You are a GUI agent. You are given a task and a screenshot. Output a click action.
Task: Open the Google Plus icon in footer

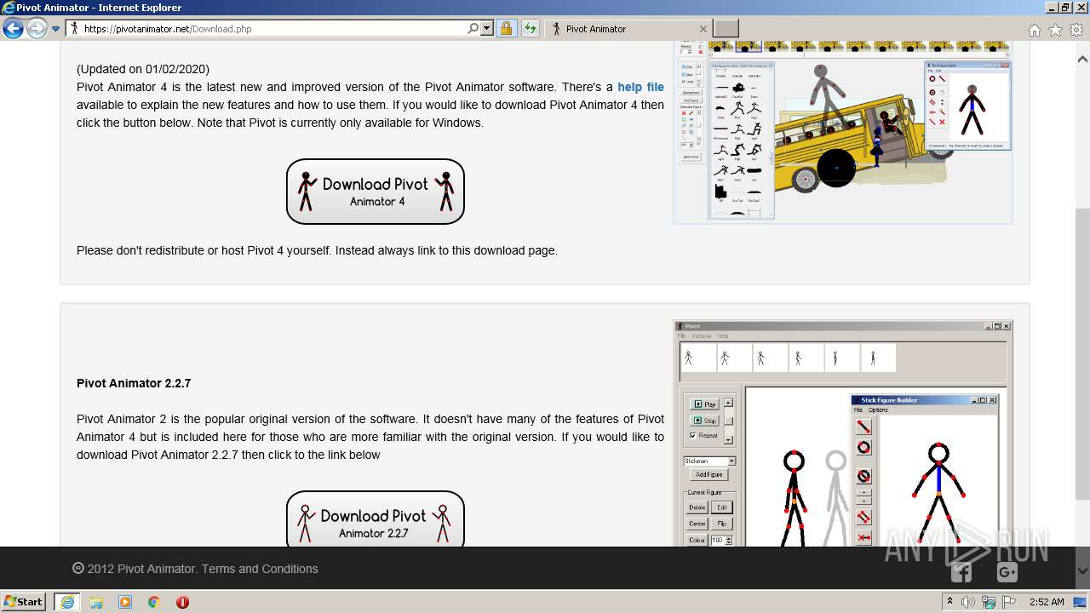[x=1007, y=572]
